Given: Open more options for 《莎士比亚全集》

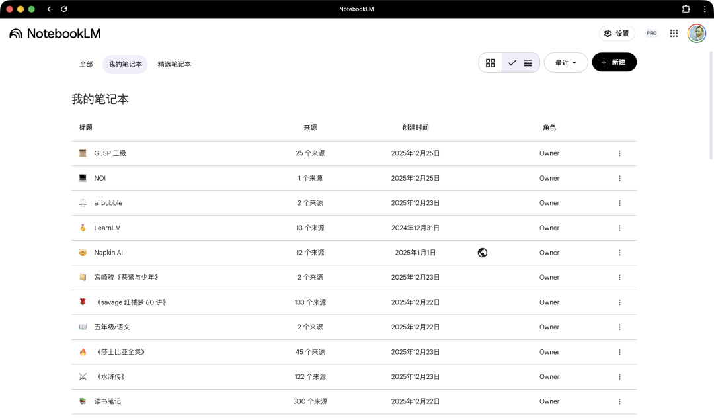Looking at the screenshot, I should click(x=619, y=352).
